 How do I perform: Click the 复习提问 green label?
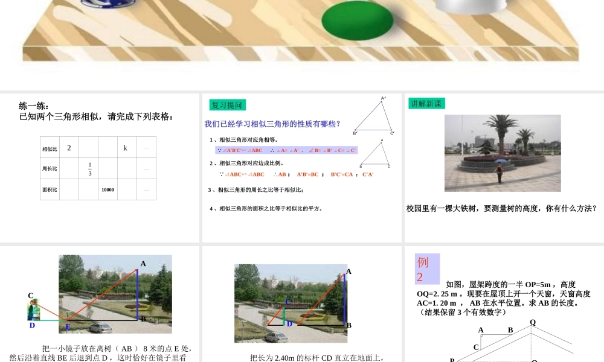click(227, 105)
